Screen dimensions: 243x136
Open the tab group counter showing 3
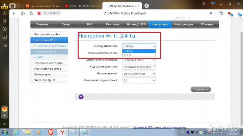[x=12, y=6]
